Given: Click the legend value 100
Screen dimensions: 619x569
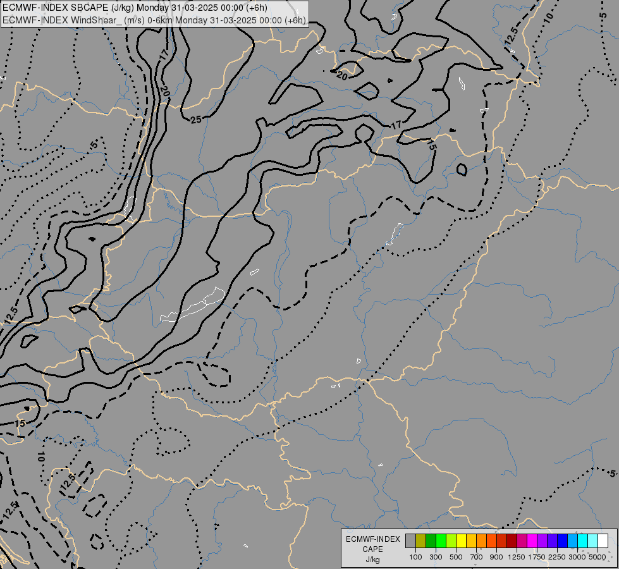Looking at the screenshot, I should 415,557.
